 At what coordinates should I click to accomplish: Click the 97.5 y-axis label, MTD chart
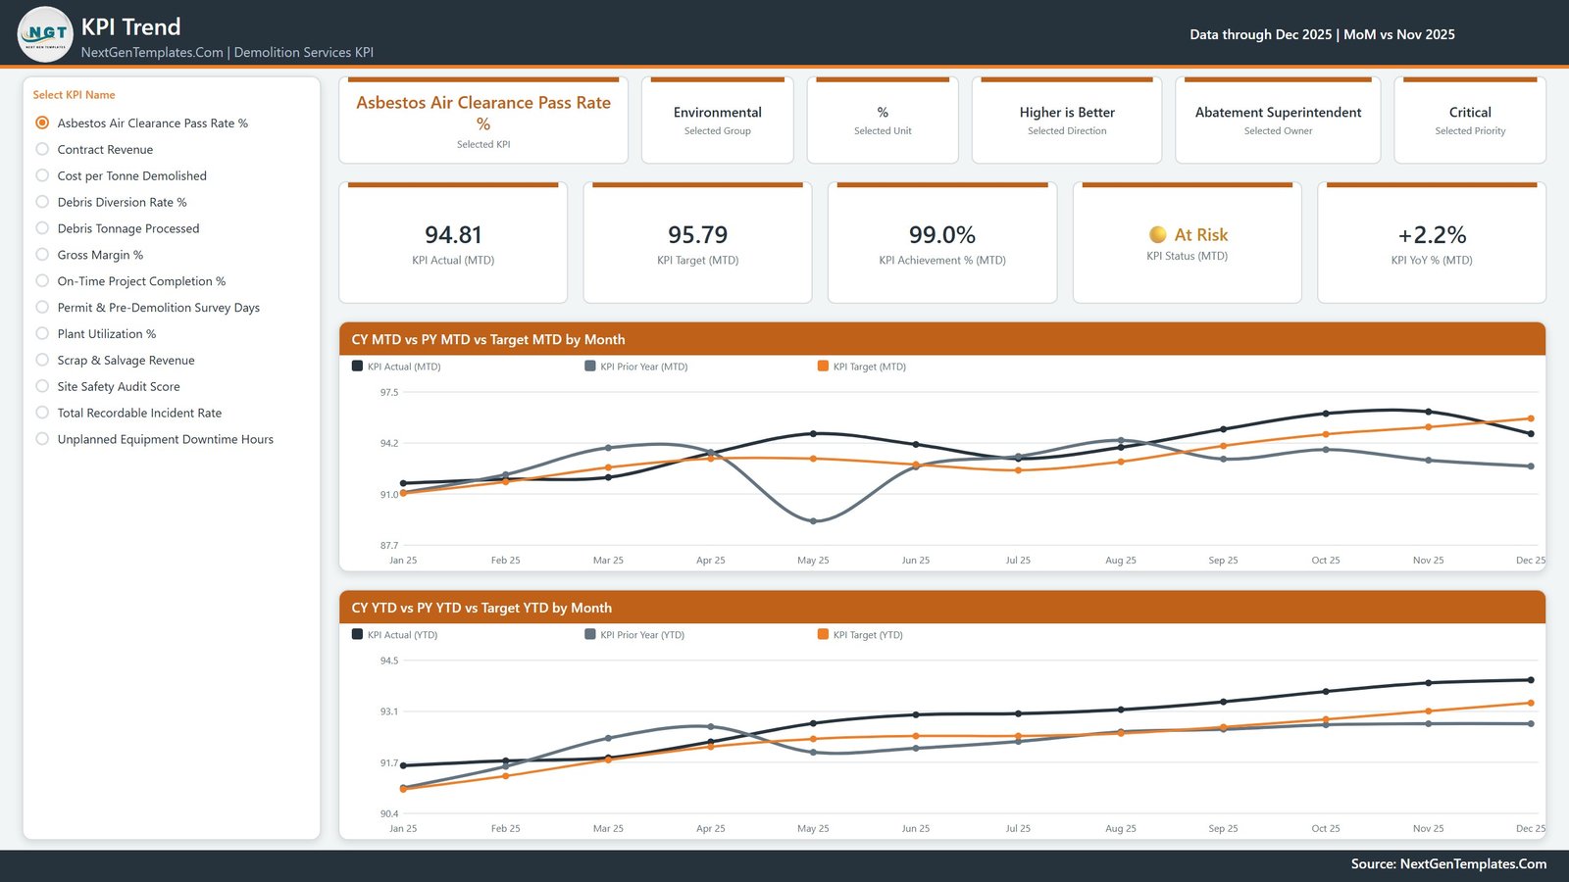tap(389, 392)
